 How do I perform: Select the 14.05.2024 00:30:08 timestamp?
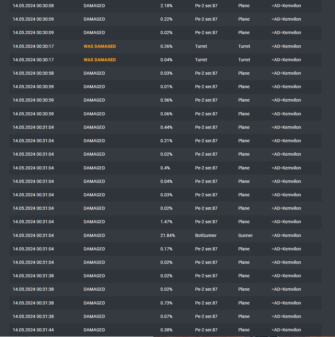33,6
